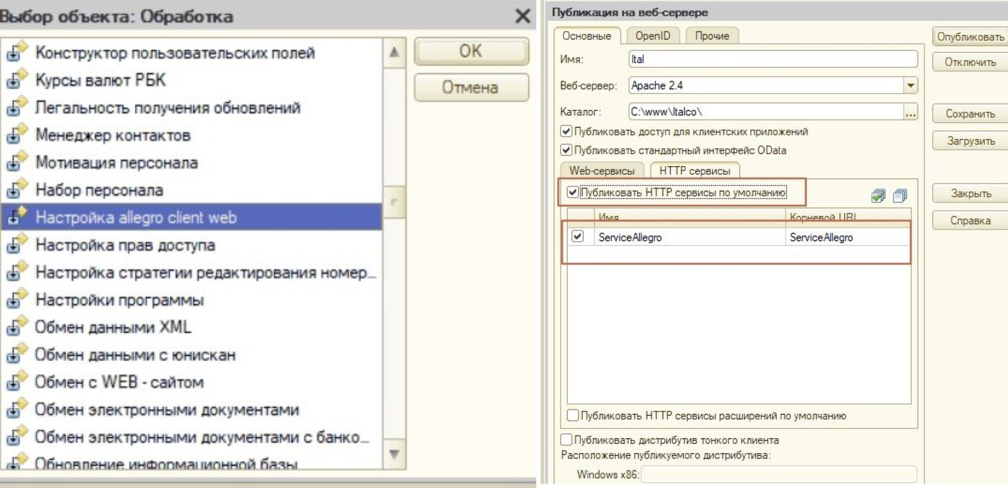Click icon beside Конструктор пользовательских полей

(x=16, y=51)
